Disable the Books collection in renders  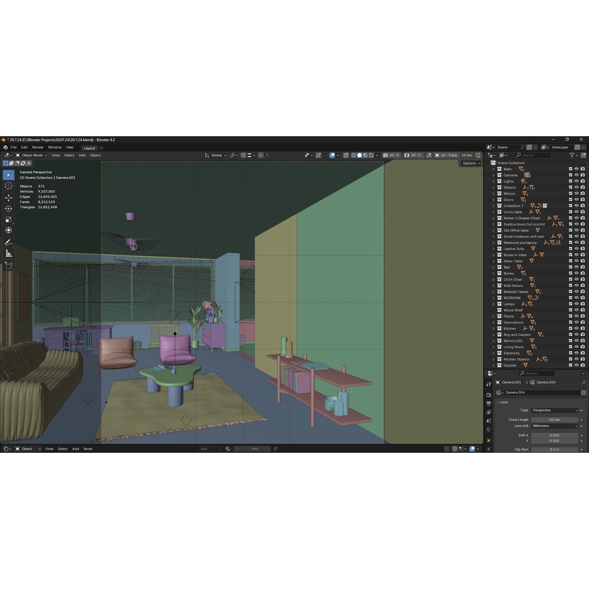click(x=582, y=273)
